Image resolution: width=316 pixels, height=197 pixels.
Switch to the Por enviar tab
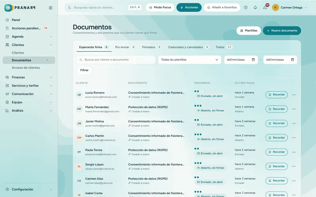(125, 47)
